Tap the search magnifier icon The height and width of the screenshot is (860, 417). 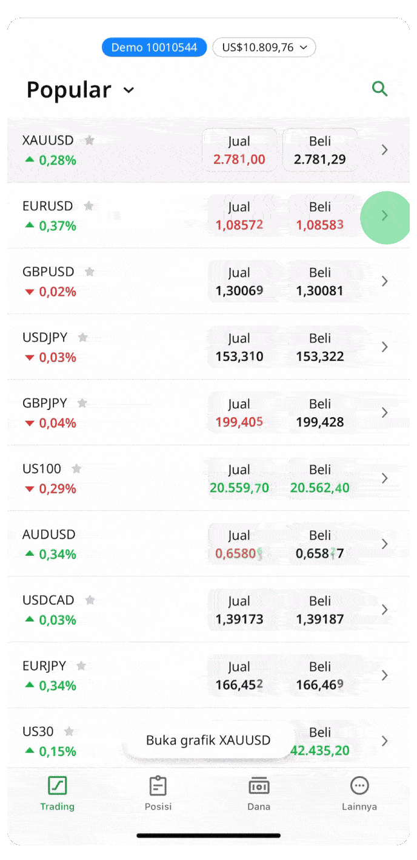point(379,89)
